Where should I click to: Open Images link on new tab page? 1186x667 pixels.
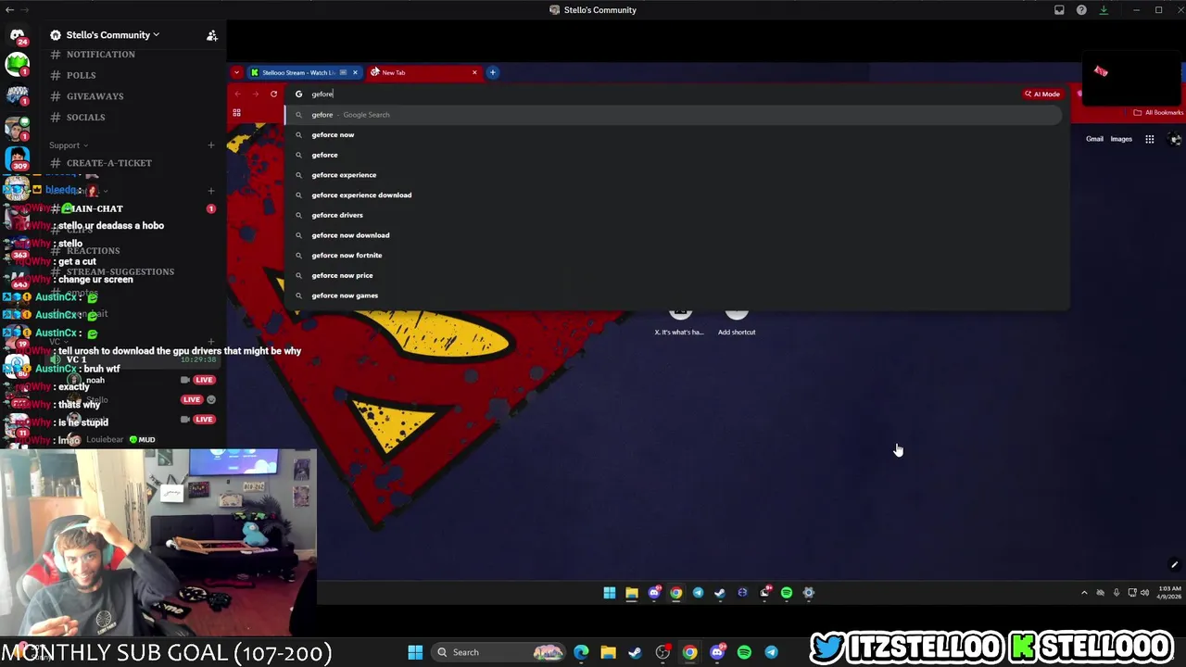[x=1121, y=139]
